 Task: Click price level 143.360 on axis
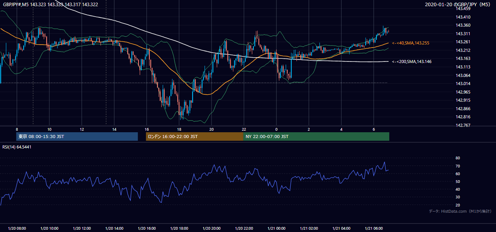(463, 25)
